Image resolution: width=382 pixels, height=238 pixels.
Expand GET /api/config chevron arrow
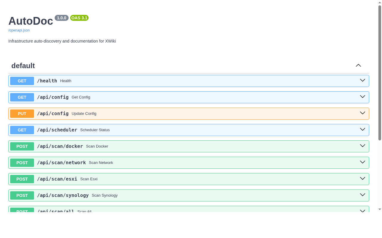pos(363,97)
